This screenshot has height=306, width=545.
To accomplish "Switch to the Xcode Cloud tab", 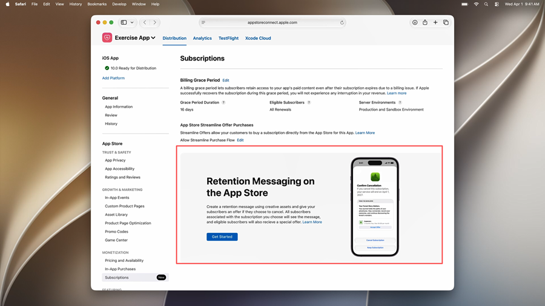I will [x=258, y=38].
